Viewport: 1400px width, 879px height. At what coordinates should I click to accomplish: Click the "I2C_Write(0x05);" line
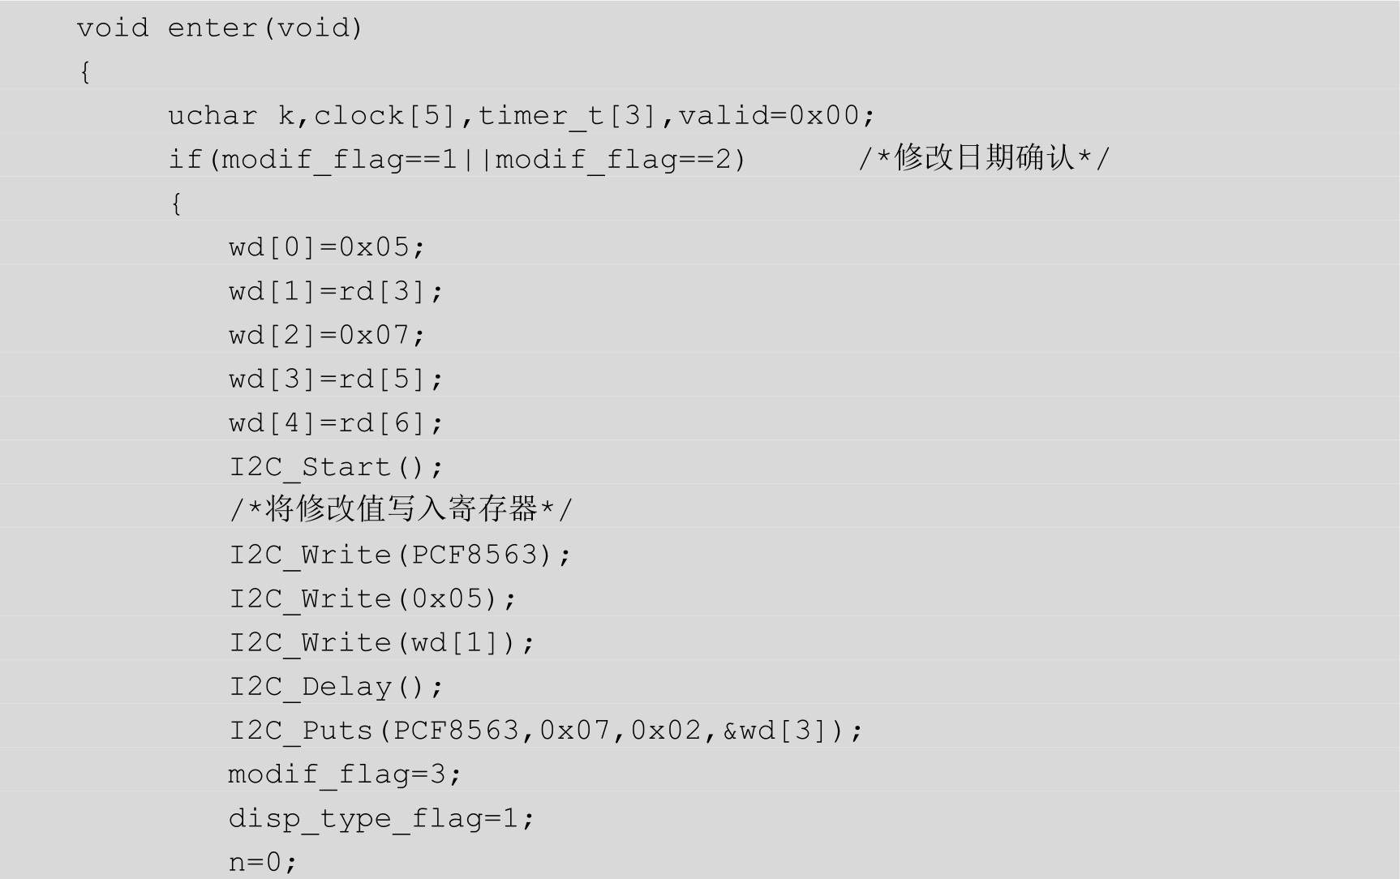(372, 599)
